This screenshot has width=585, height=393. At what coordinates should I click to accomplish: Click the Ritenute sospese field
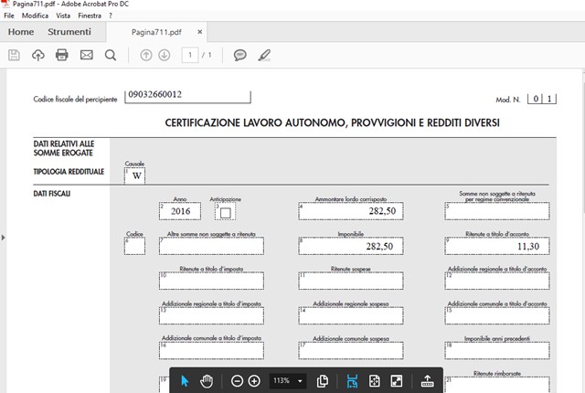351,281
